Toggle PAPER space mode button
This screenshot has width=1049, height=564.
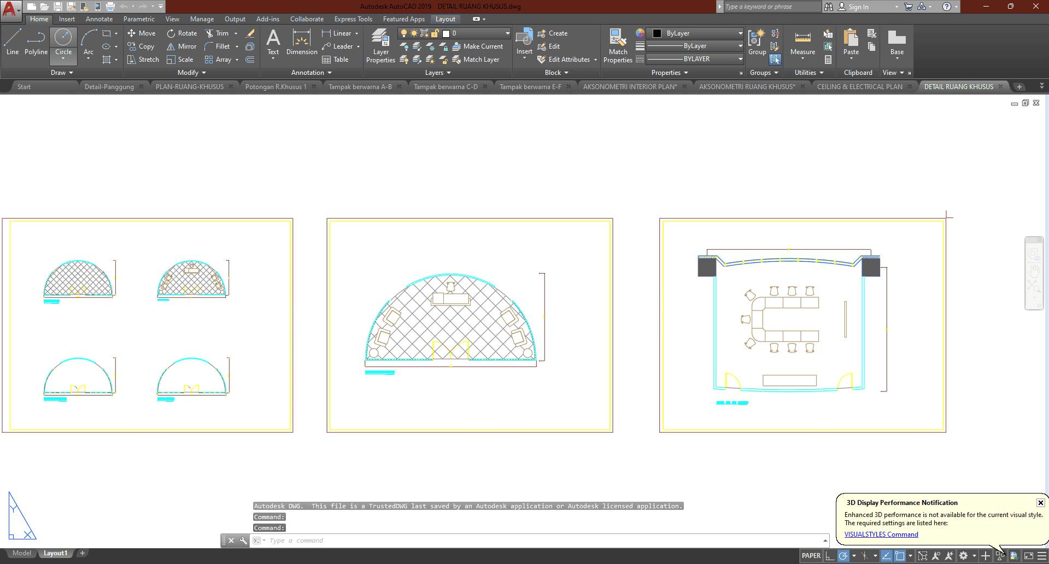coord(811,556)
